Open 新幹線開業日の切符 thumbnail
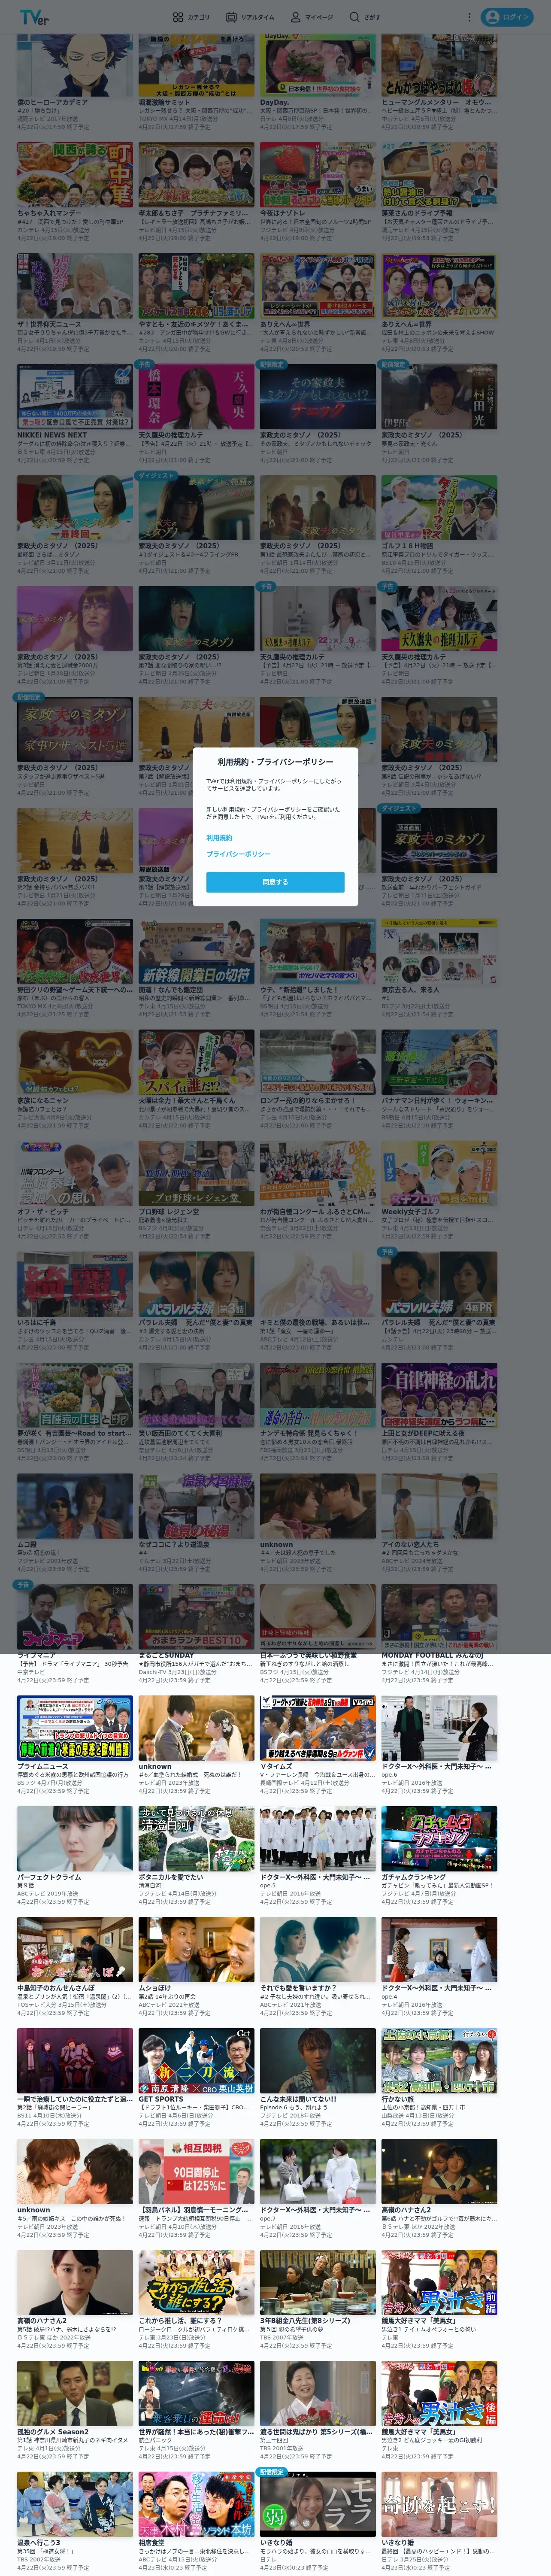Image resolution: width=551 pixels, height=2576 pixels. [x=196, y=951]
